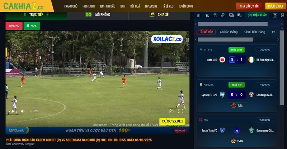Mute the video volume speaker
The height and width of the screenshot is (149, 287).
pyautogui.click(x=23, y=111)
